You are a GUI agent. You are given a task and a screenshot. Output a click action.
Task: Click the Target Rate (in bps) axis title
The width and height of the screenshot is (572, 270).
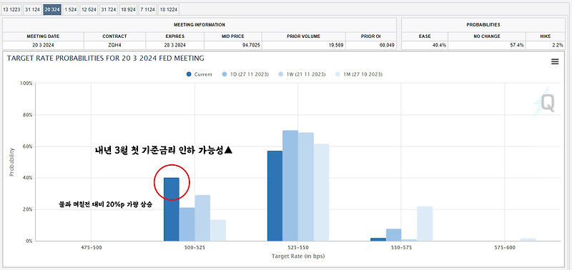298,256
